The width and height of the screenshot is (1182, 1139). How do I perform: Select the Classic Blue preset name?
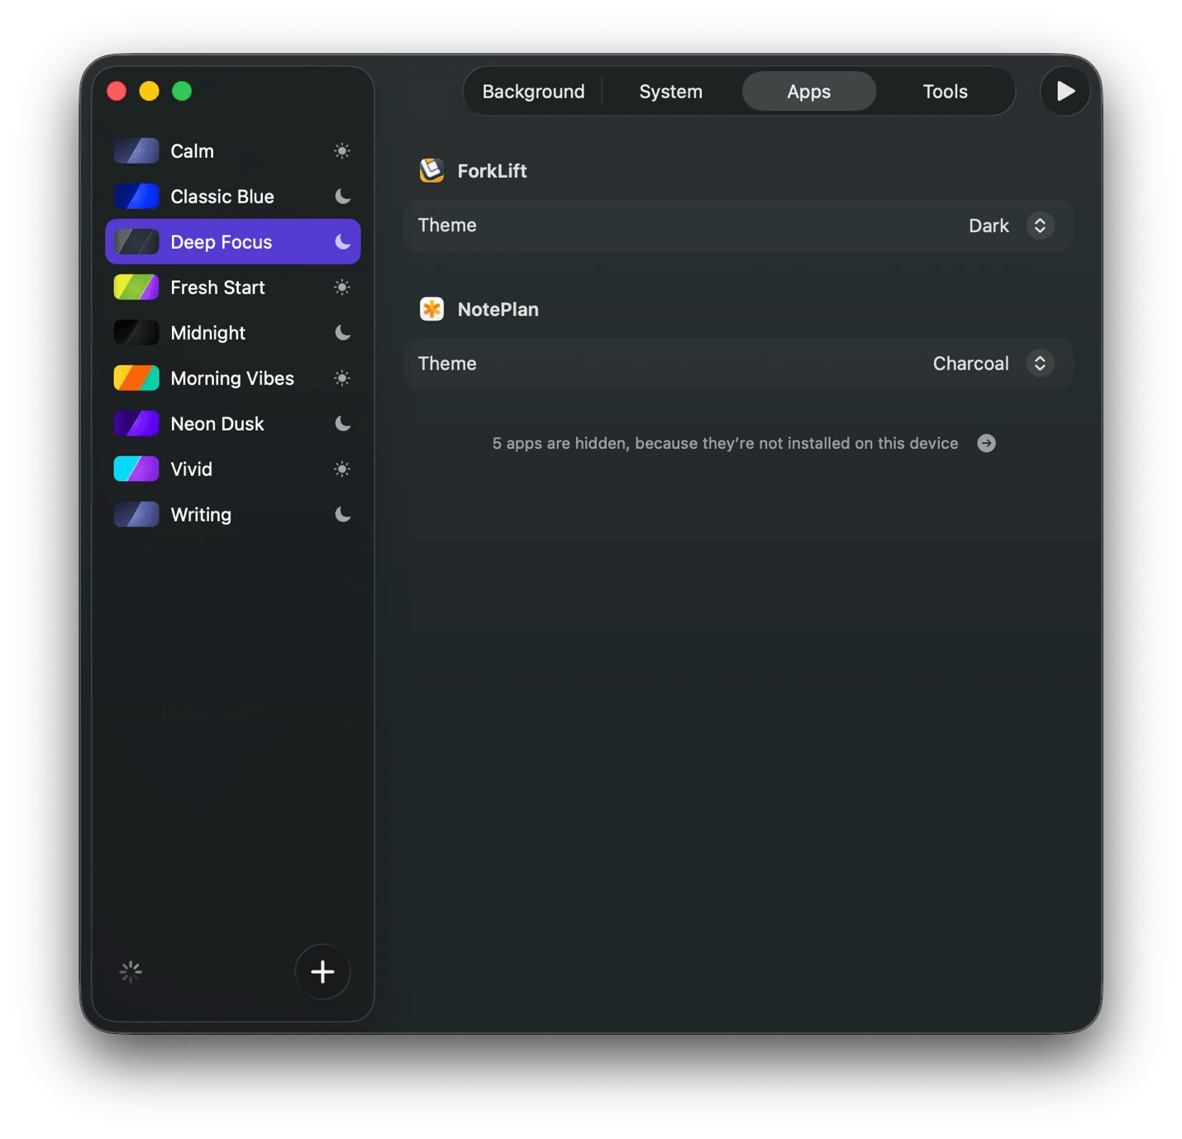[x=222, y=197]
